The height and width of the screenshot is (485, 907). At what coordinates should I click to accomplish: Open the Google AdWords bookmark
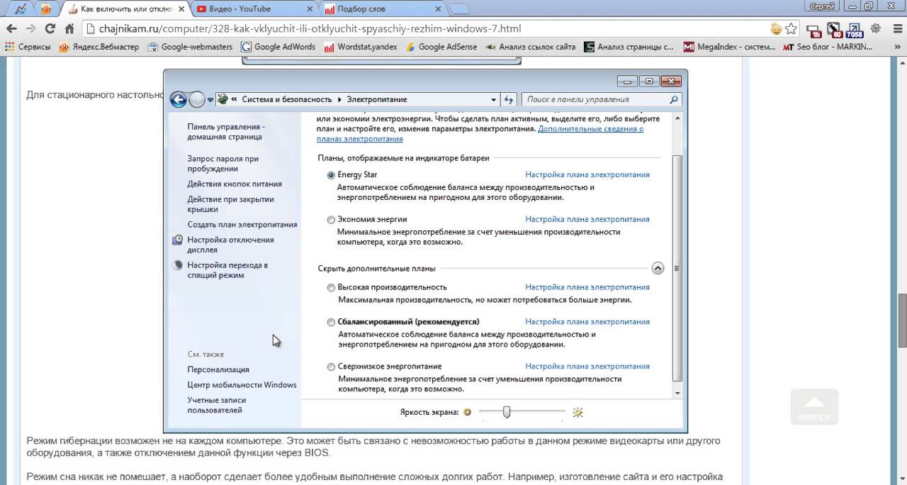pos(278,47)
